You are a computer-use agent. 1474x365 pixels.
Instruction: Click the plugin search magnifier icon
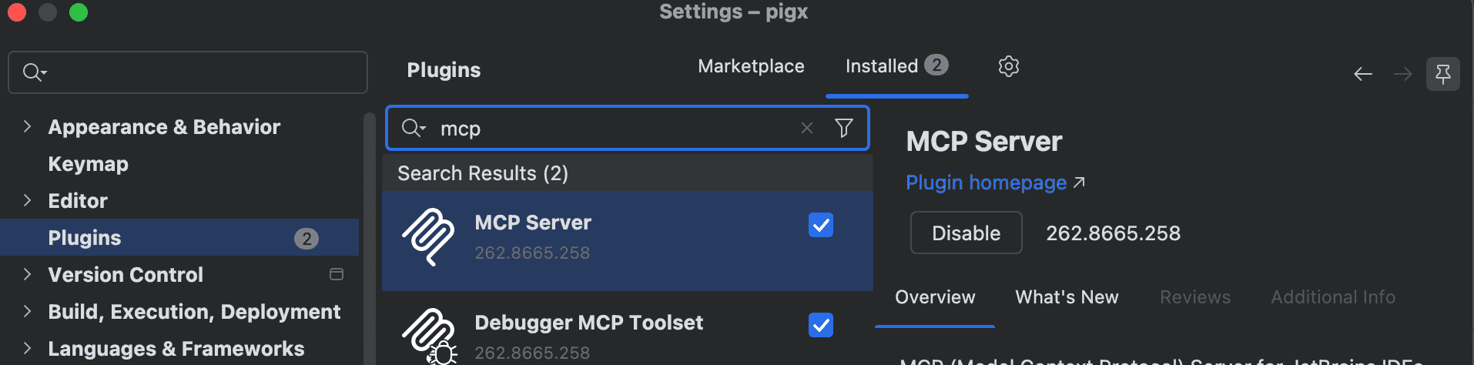click(x=413, y=128)
